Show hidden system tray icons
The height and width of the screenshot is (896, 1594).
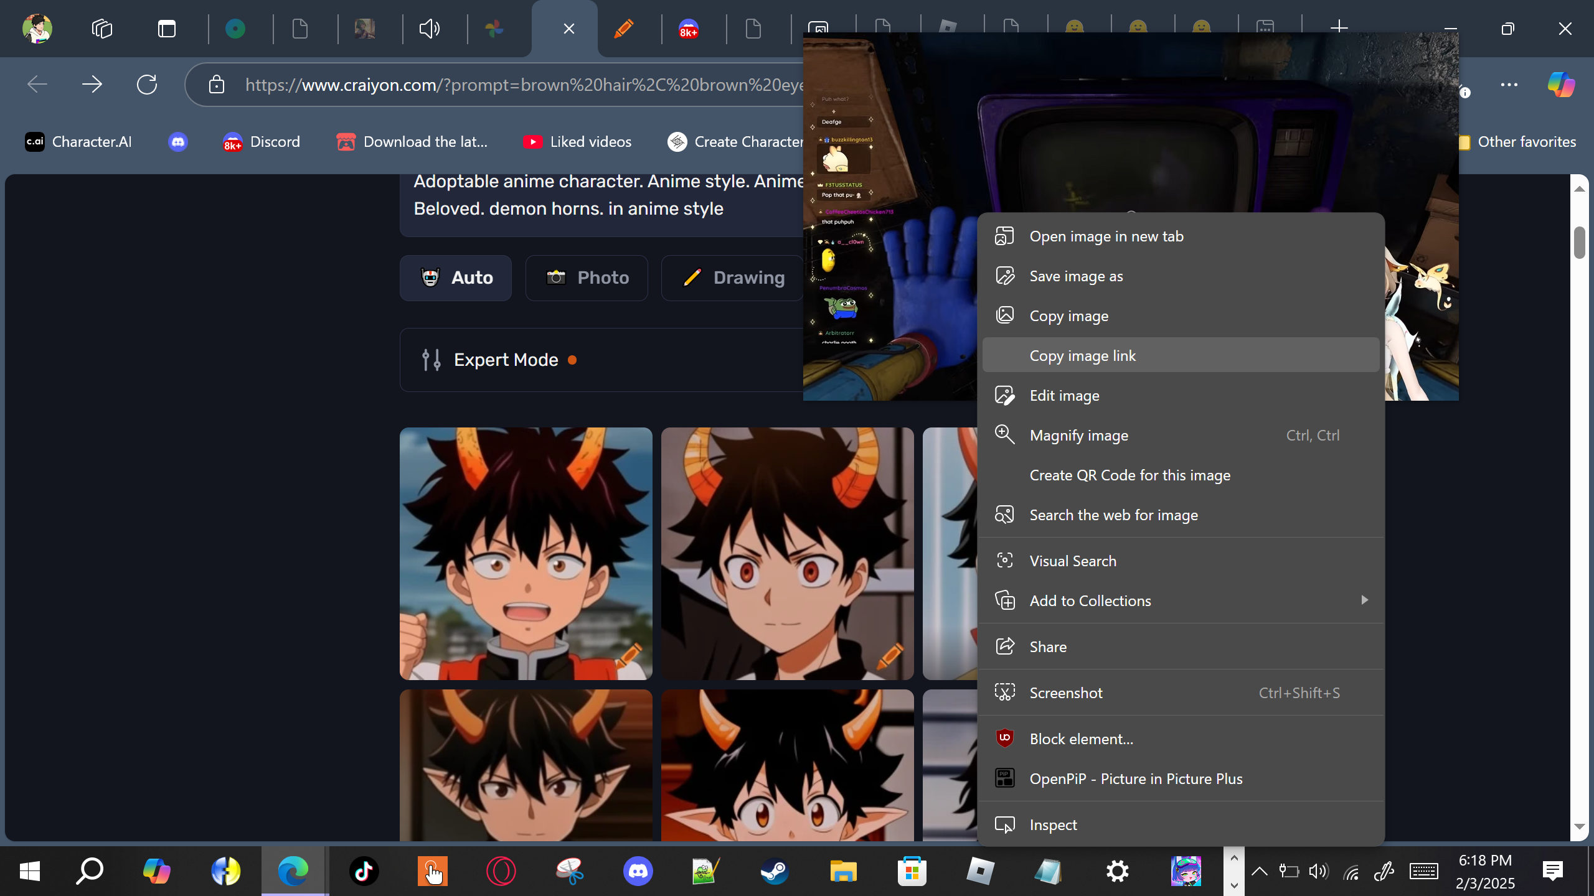click(1259, 871)
